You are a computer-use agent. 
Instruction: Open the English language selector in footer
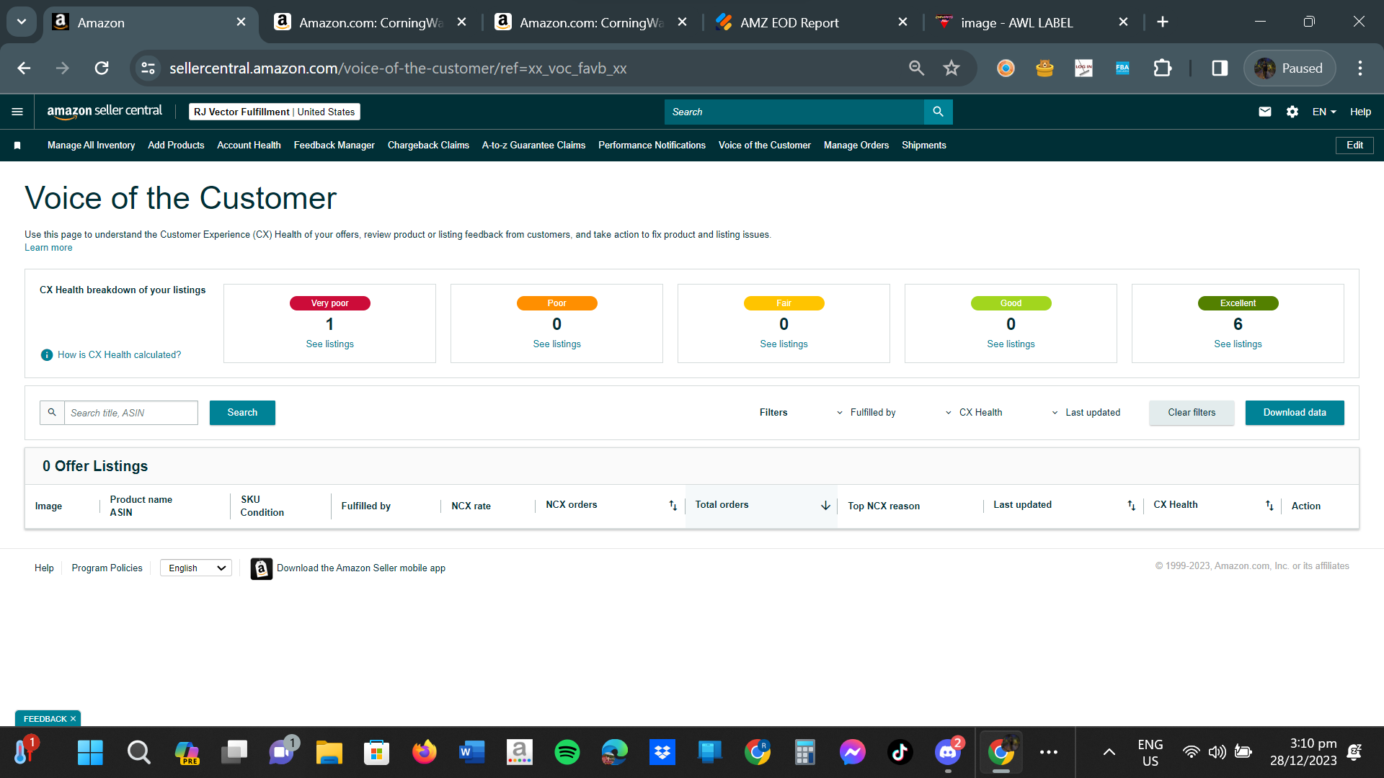[x=196, y=568]
